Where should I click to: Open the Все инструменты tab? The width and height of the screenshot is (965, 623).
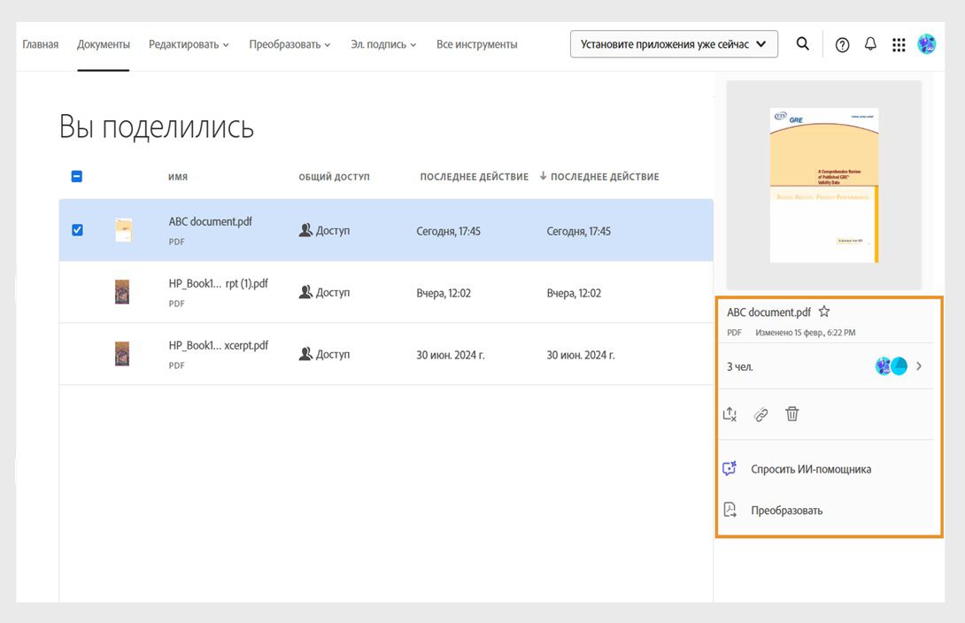point(477,44)
